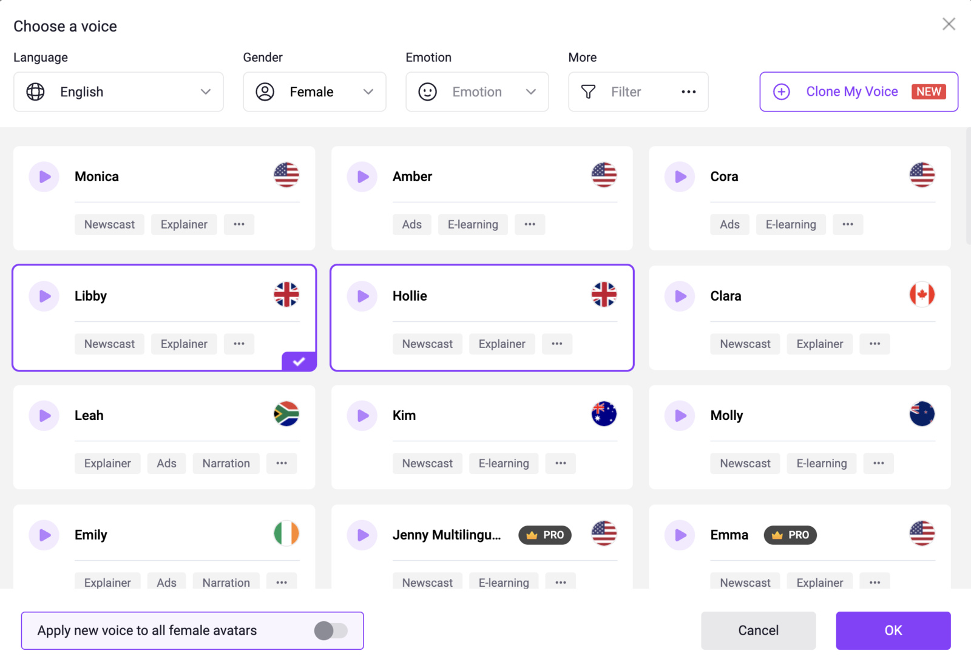Show more tags for Molly's voice
Viewport: 971px width, 668px height.
878,463
